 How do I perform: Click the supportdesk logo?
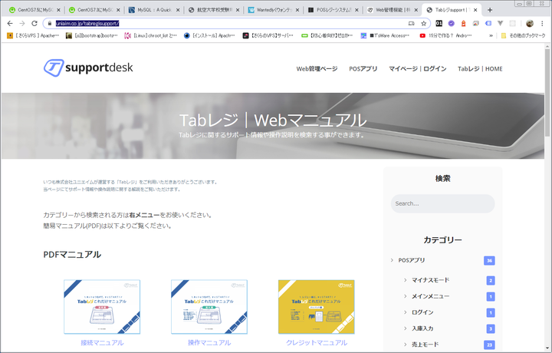[x=88, y=68]
